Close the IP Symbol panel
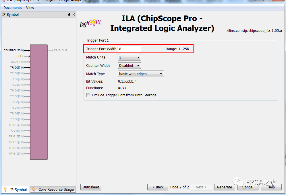The width and height of the screenshot is (286, 195). coord(74,15)
